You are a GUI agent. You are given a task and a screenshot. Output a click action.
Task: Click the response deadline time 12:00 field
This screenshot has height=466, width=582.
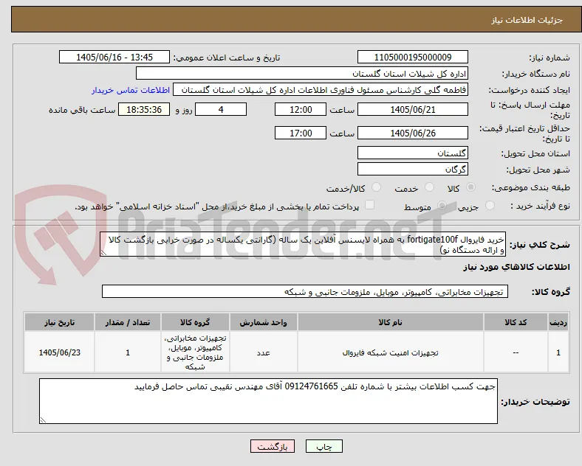pyautogui.click(x=301, y=109)
